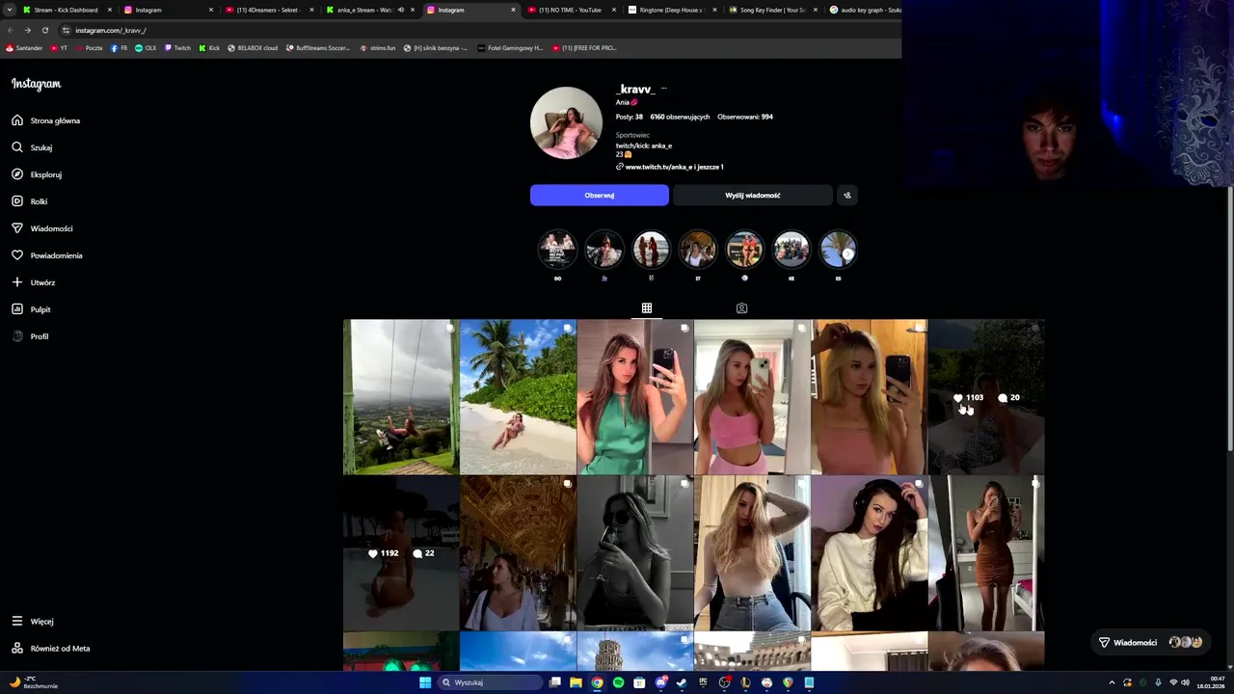This screenshot has width=1234, height=694.
Task: Open obserwujących followers count
Action: click(x=680, y=117)
